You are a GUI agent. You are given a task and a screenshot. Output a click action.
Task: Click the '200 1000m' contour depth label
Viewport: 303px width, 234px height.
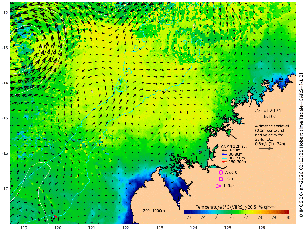[x=154, y=211]
